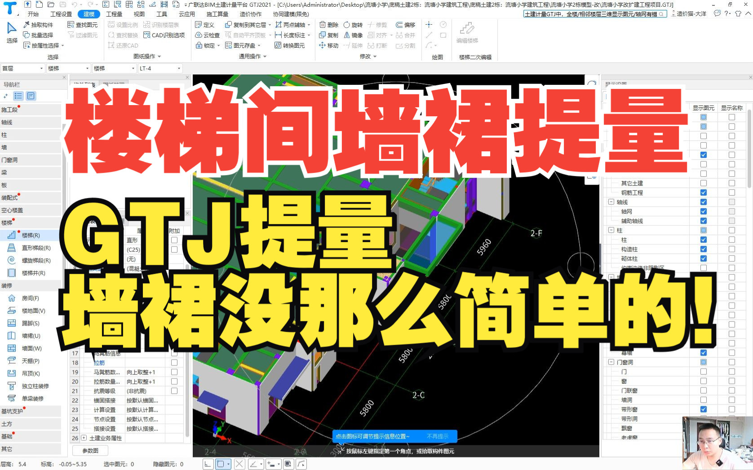Open the 视图 ribbon tab
This screenshot has width=753, height=470.
pos(139,14)
